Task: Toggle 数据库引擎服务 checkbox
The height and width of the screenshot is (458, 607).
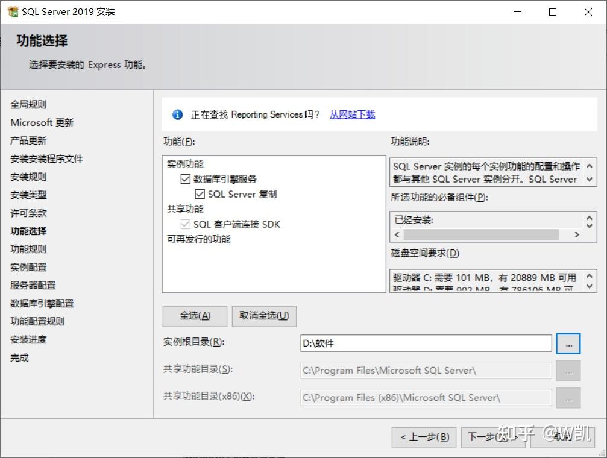Action: tap(186, 179)
